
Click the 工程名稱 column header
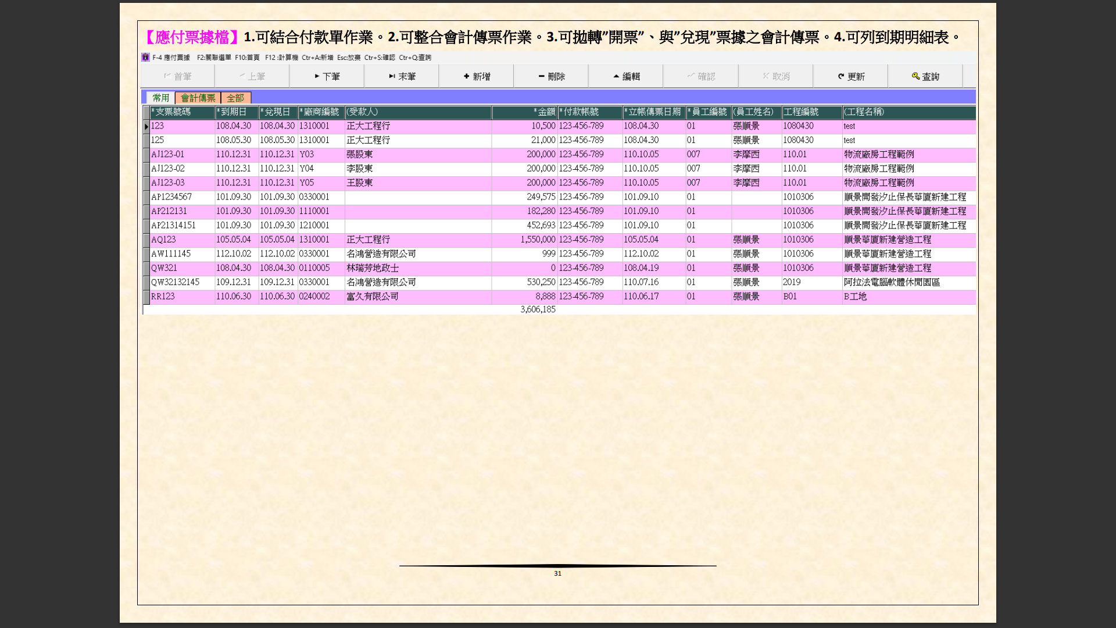tap(909, 112)
